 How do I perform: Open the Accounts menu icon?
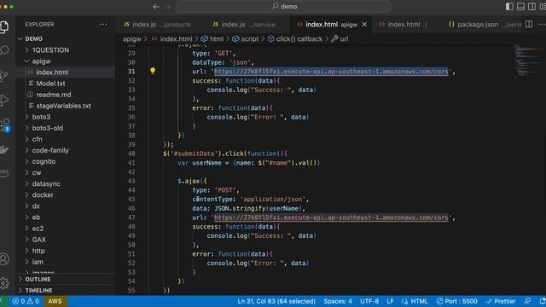pos(4,259)
